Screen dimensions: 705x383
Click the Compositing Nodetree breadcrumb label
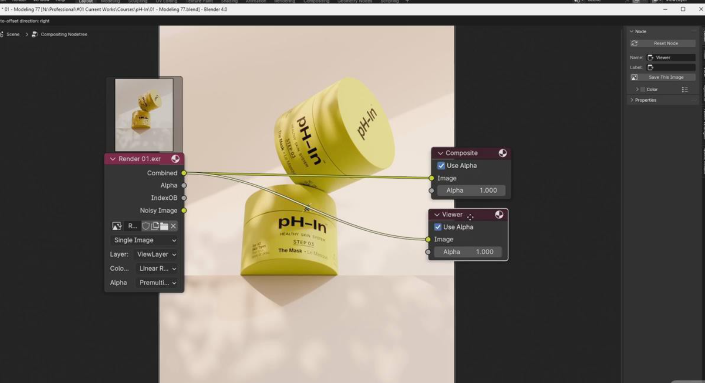[x=64, y=34]
